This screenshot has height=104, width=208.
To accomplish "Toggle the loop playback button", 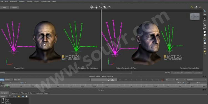I will tap(162, 80).
